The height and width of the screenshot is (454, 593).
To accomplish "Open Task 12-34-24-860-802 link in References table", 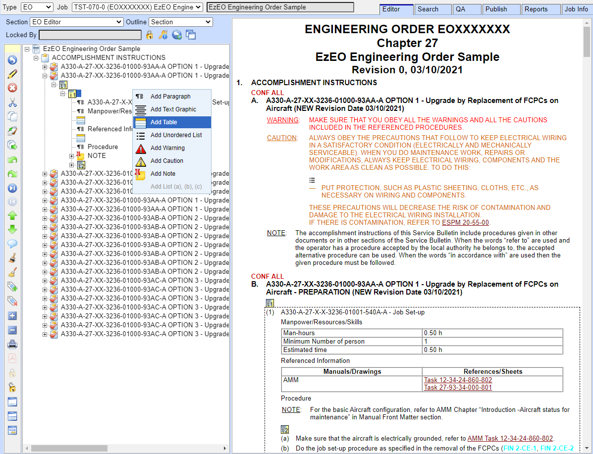I will click(x=458, y=380).
